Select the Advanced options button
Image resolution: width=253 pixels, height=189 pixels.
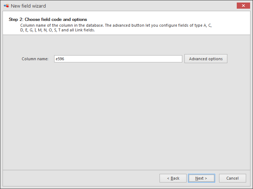(206, 59)
